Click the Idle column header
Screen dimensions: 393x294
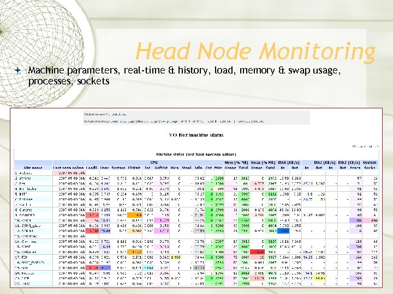[x=198, y=168]
